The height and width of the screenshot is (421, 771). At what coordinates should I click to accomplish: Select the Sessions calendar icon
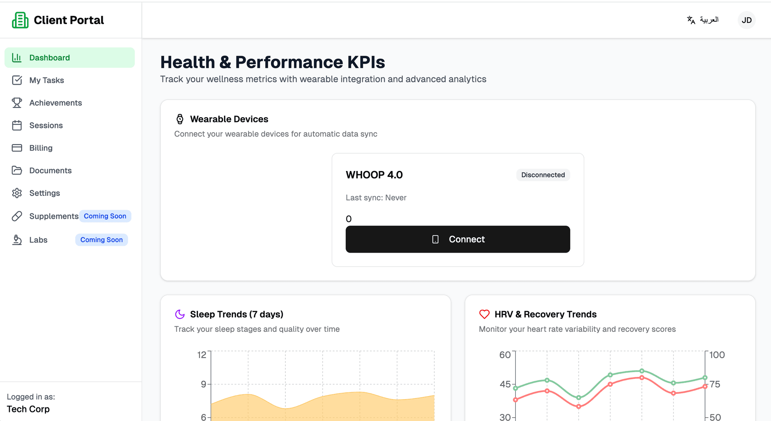click(x=17, y=125)
